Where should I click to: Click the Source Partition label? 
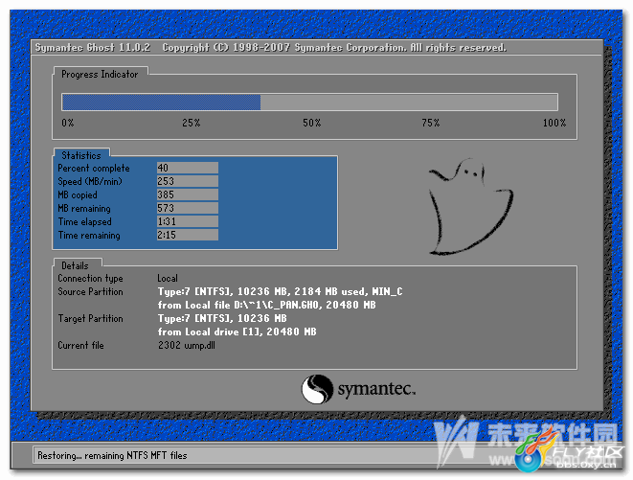coord(90,291)
